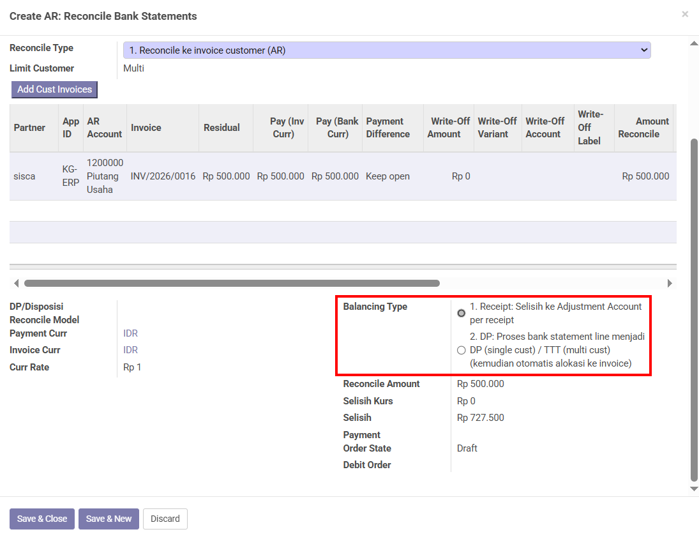
Task: Click the Payment Curr IDR link
Action: click(130, 333)
